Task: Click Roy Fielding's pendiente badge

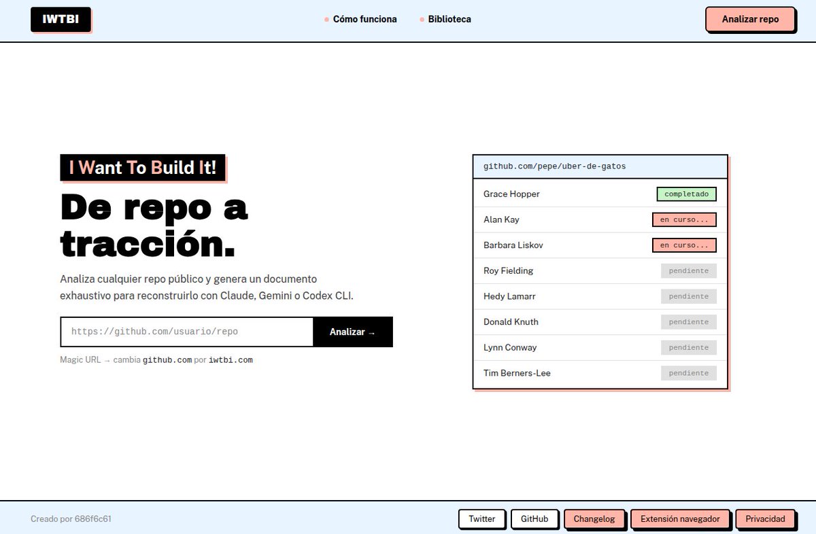Action: [x=689, y=271]
